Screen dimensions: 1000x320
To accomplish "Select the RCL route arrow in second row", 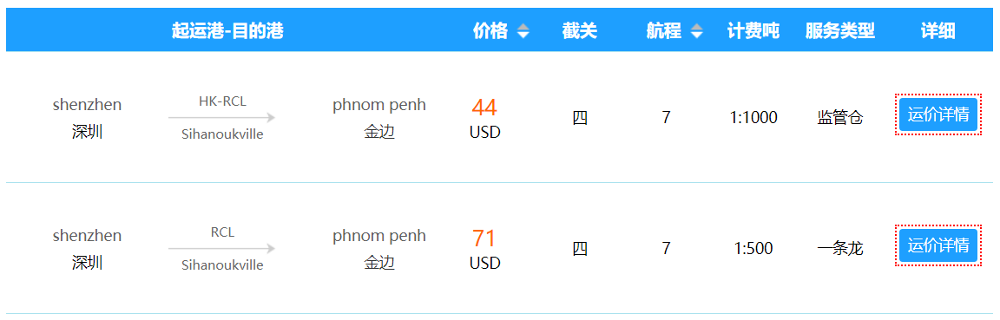I will (222, 249).
